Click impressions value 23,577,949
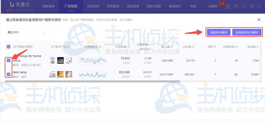 coord(166,74)
